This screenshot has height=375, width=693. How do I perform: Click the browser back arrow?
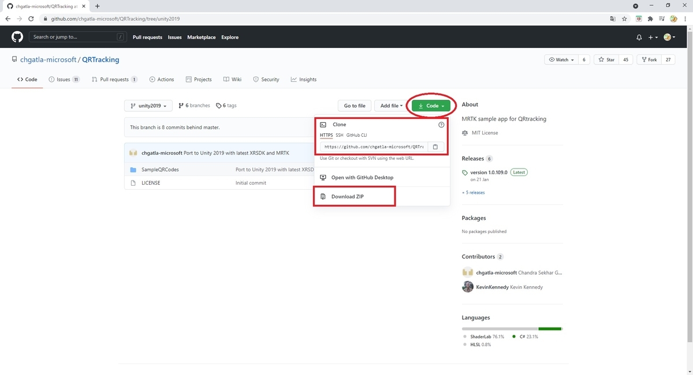pyautogui.click(x=8, y=18)
